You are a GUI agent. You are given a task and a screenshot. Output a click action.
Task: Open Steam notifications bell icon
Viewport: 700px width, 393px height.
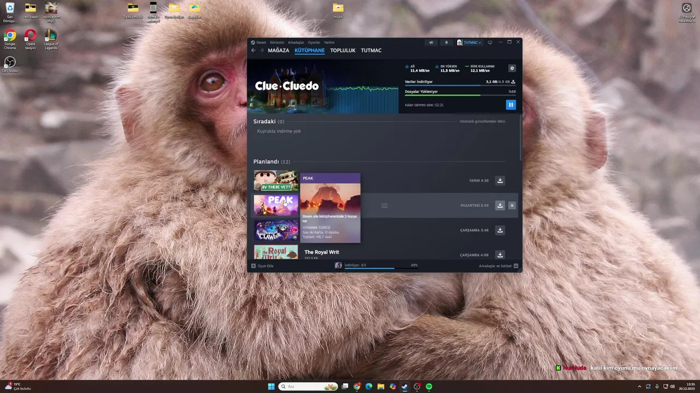click(x=446, y=43)
